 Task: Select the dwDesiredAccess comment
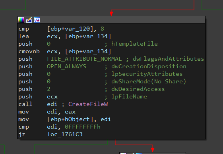[138, 89]
